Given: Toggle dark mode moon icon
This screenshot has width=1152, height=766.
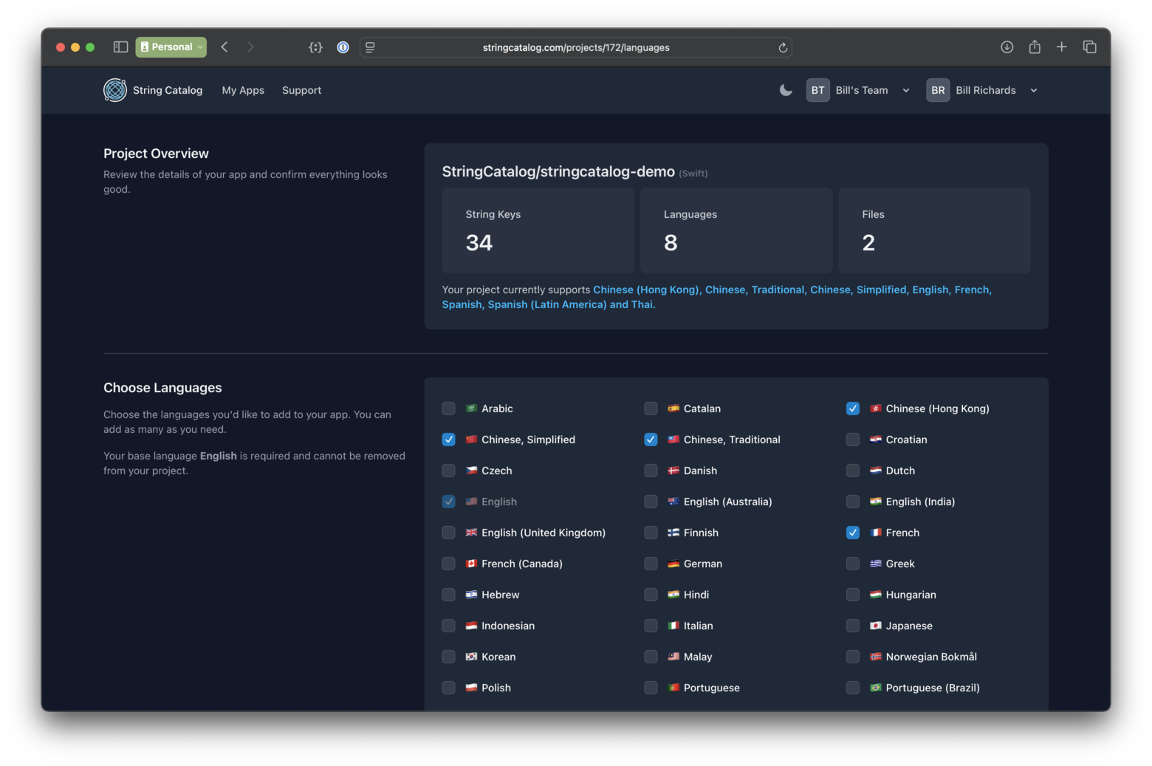Looking at the screenshot, I should point(786,90).
